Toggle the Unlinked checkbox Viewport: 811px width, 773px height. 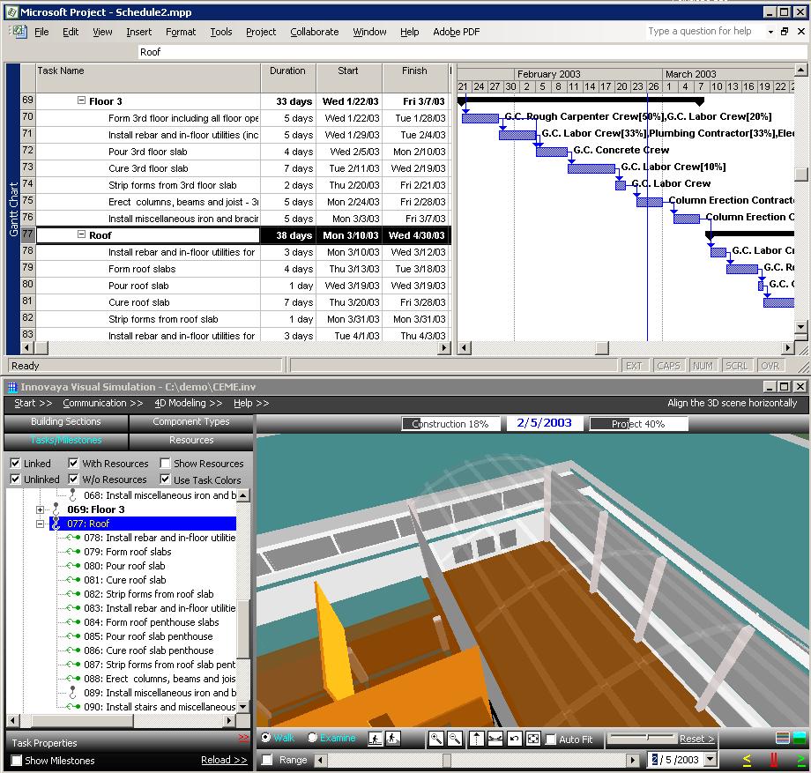[16, 479]
